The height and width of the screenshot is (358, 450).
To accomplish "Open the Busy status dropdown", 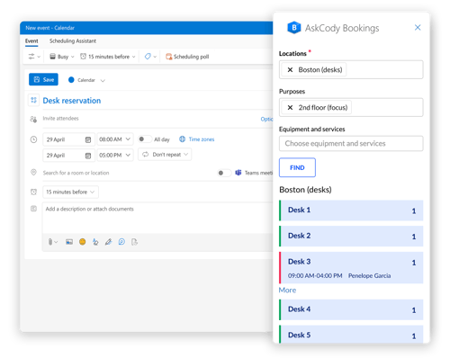I will point(61,57).
